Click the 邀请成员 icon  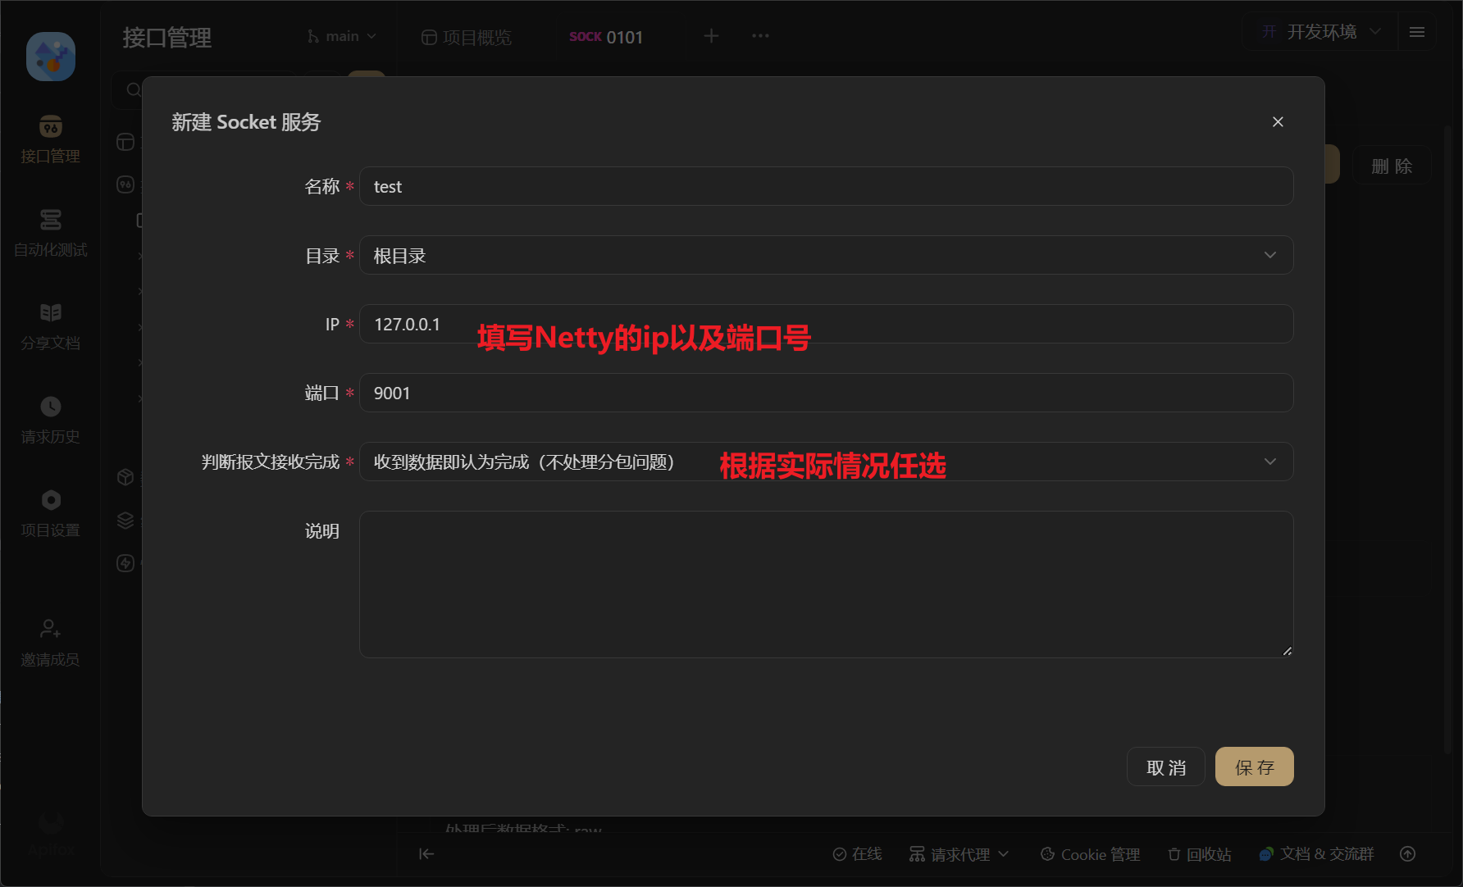pos(50,630)
